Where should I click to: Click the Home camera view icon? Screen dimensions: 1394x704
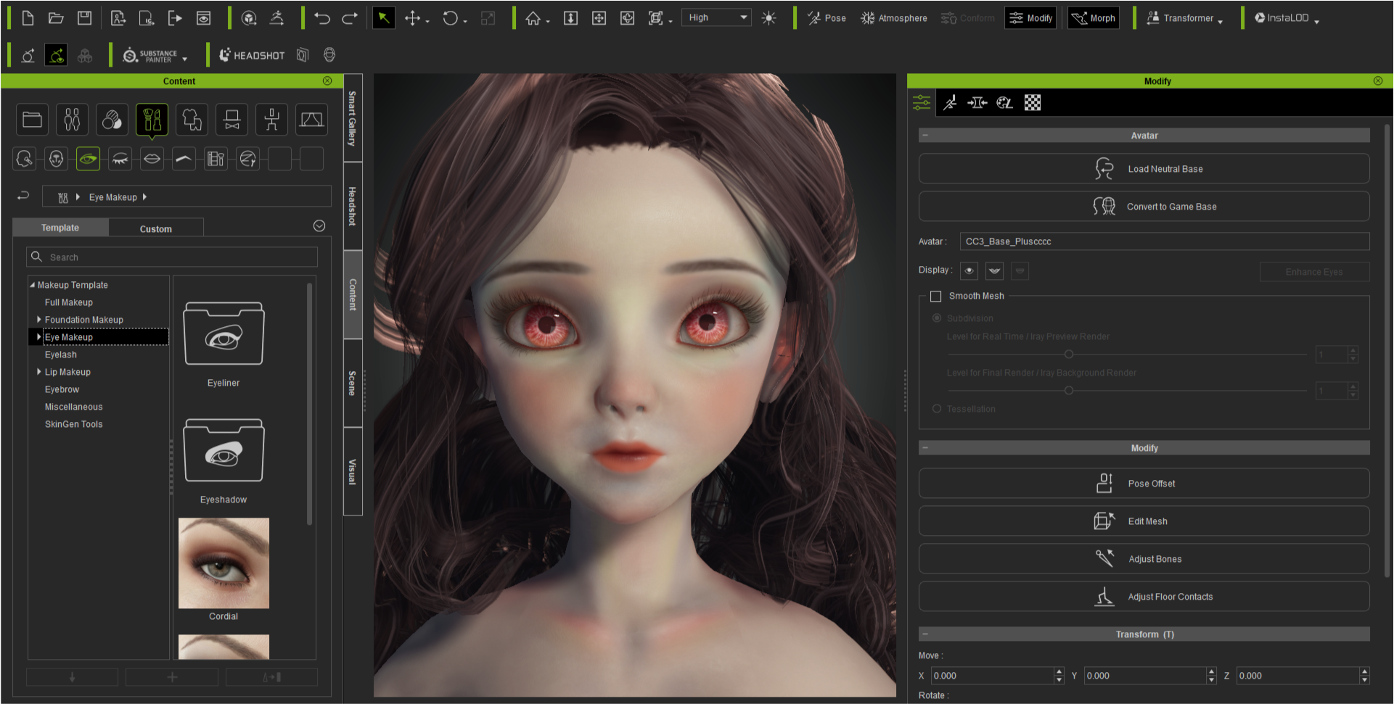point(533,18)
